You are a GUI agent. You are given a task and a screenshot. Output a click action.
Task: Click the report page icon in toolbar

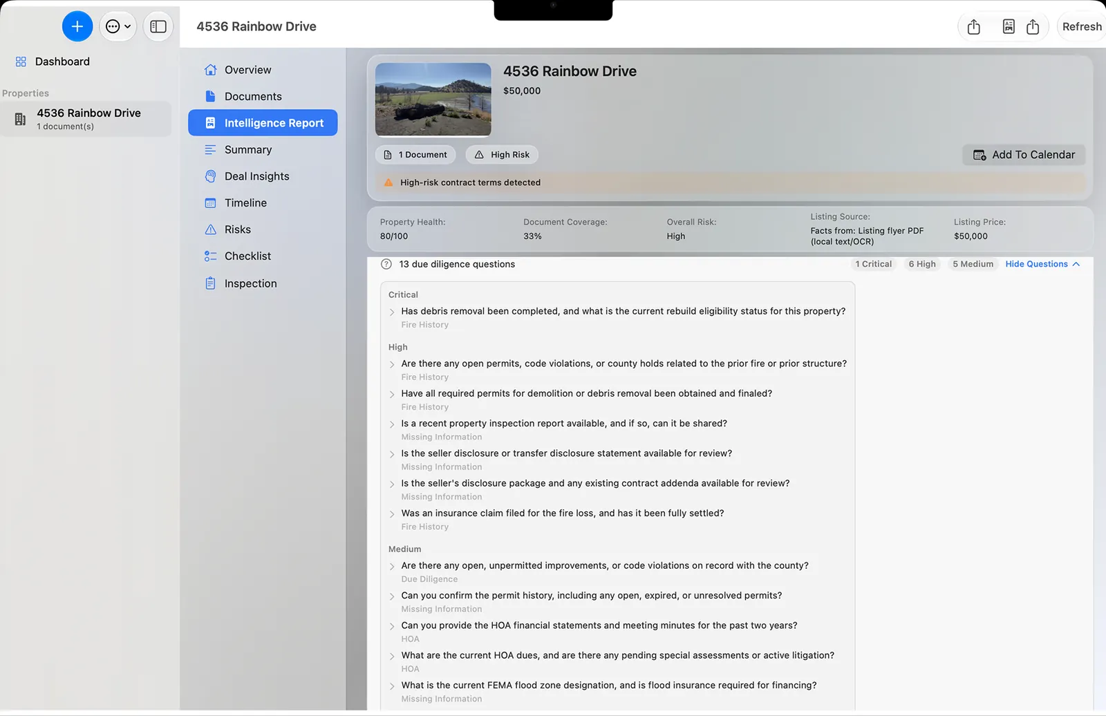(1009, 26)
